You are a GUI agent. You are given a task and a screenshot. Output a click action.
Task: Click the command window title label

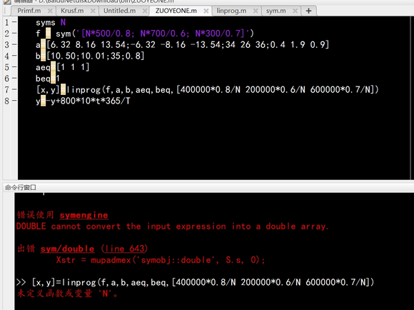[21, 187]
